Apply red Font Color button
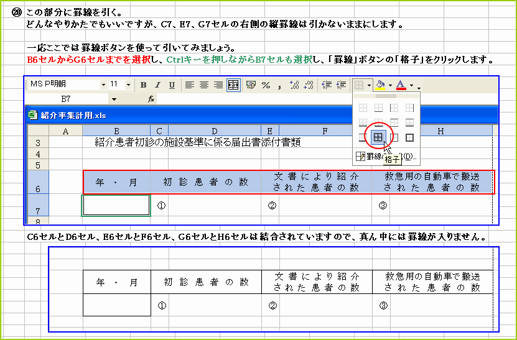 pyautogui.click(x=401, y=85)
